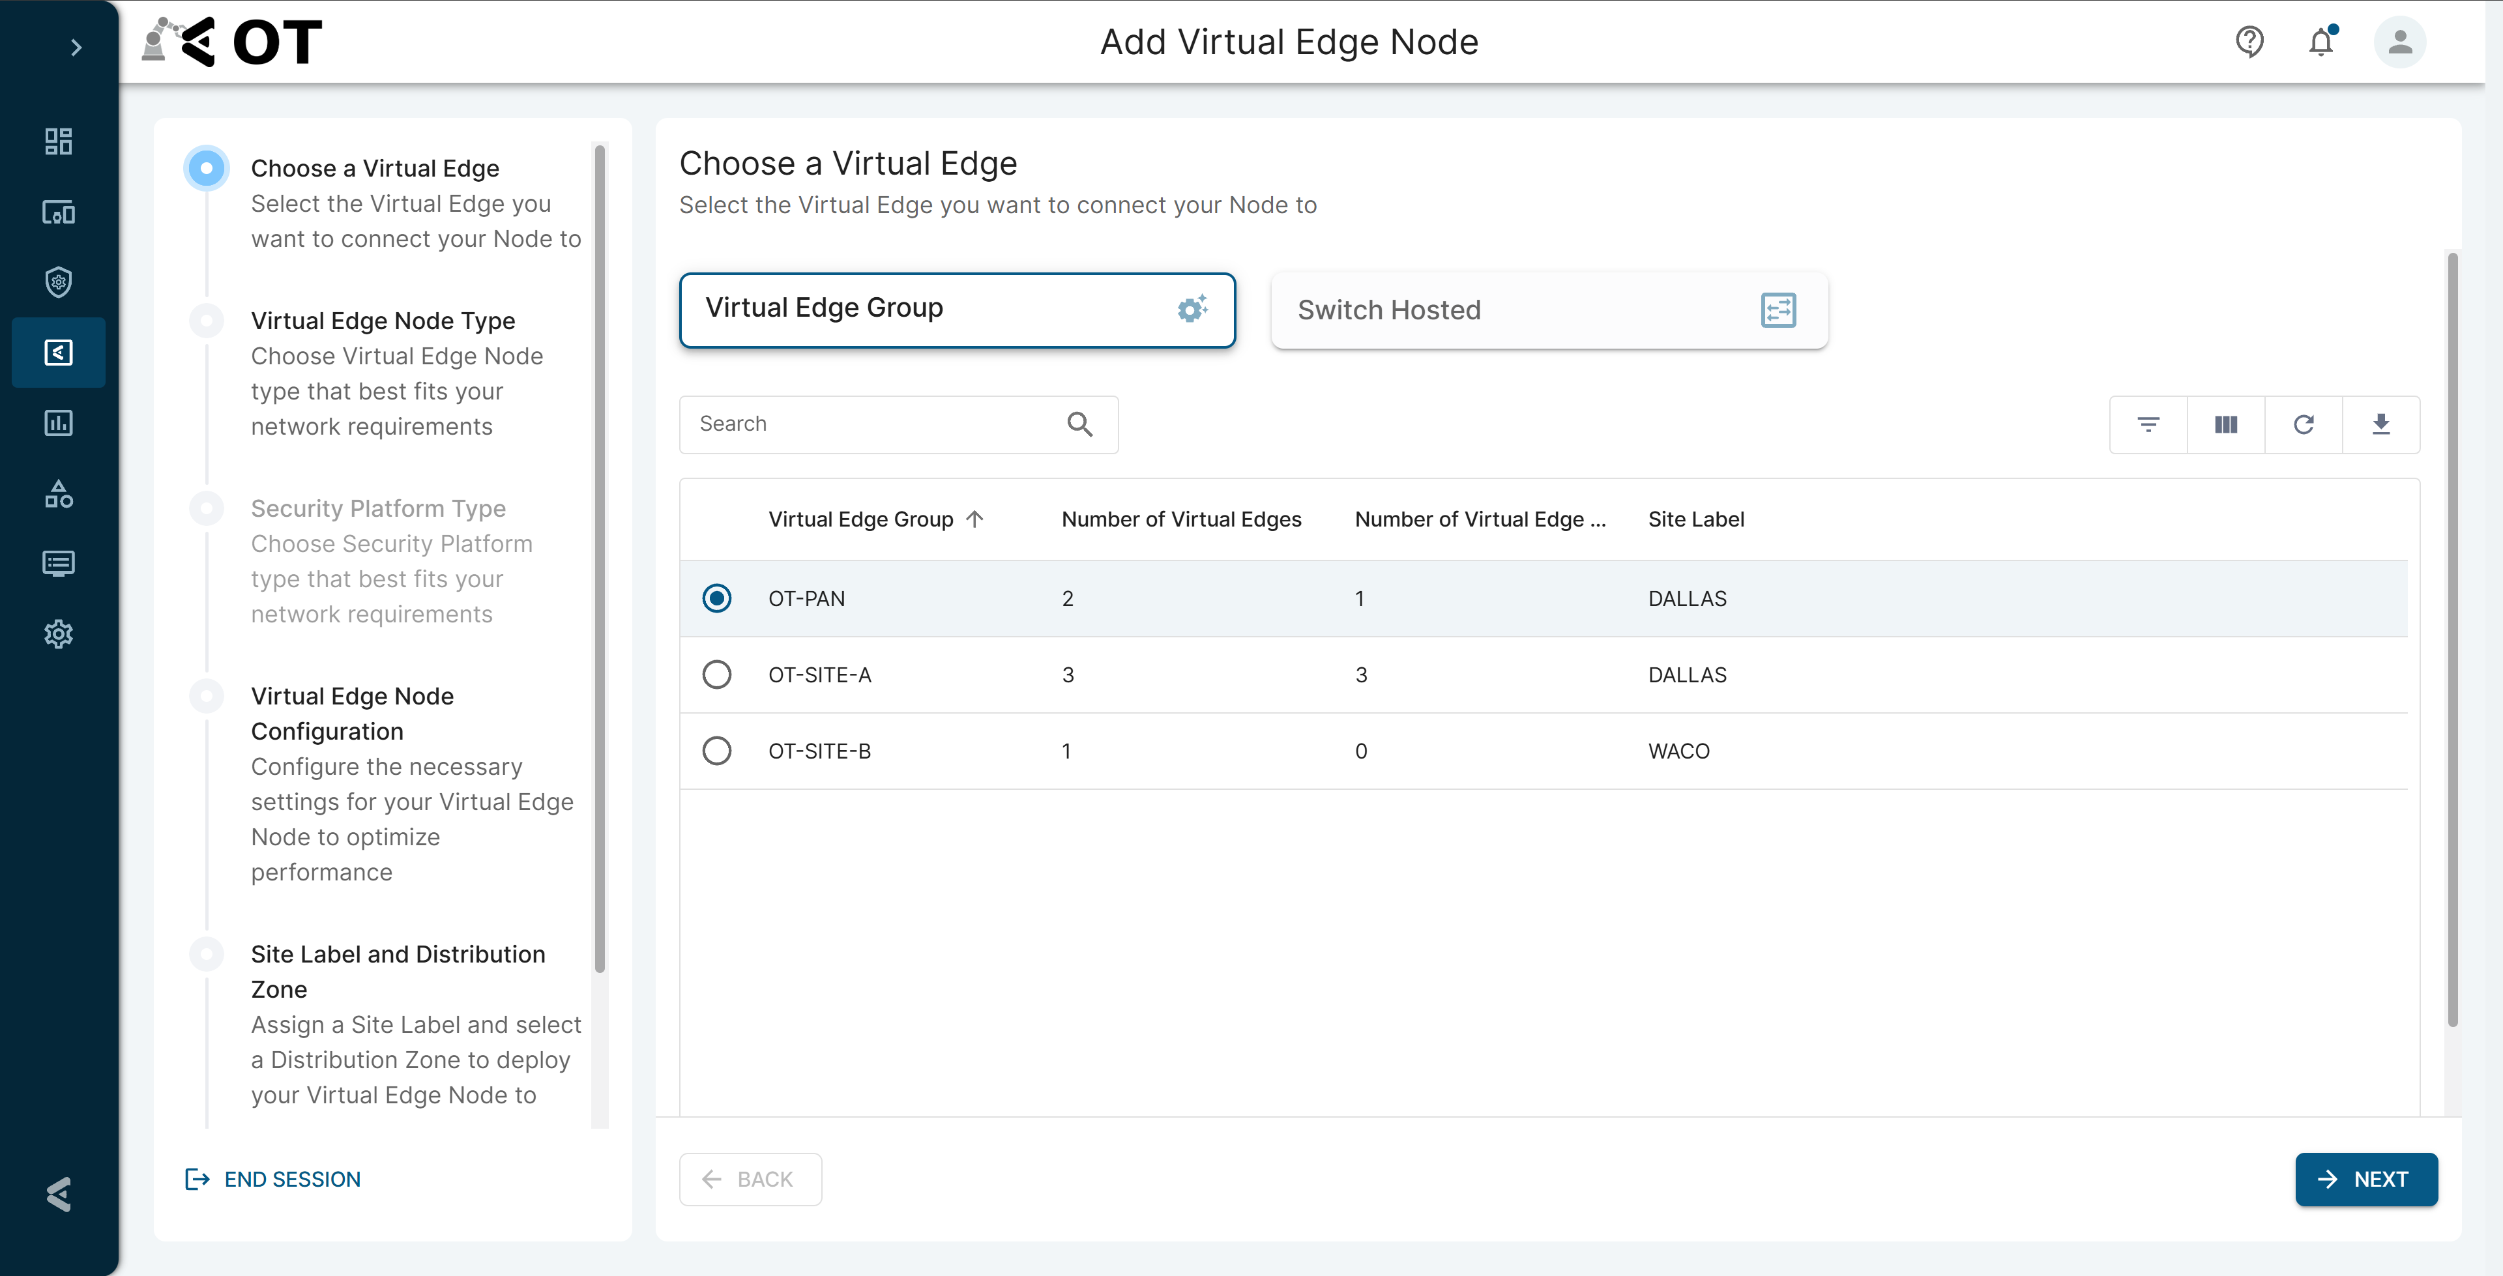2503x1276 pixels.
Task: Open the column chooser icon
Action: tap(2226, 425)
